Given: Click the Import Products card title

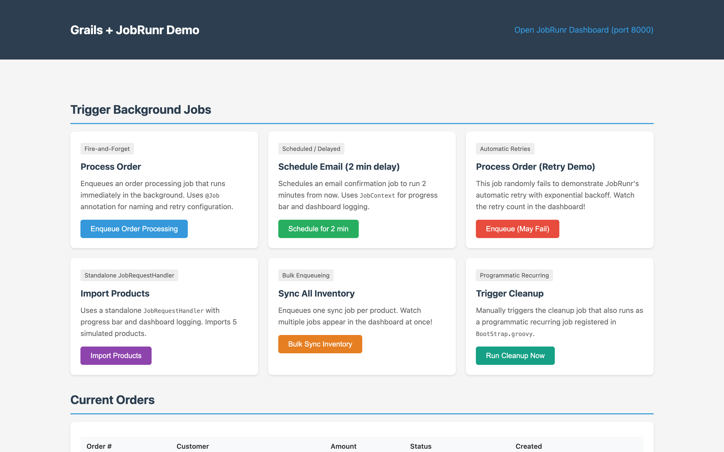Looking at the screenshot, I should tap(115, 294).
